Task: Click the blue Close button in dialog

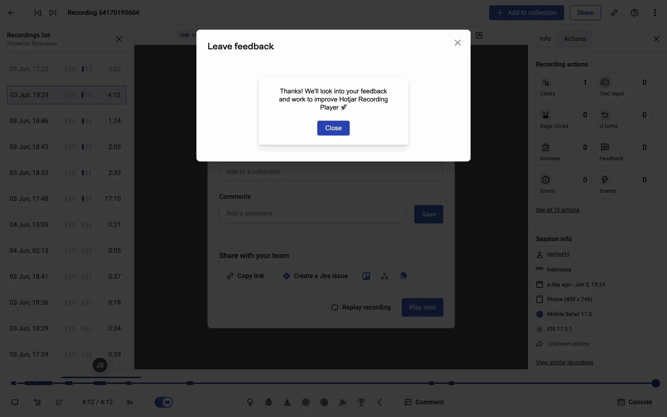Action: coord(333,128)
